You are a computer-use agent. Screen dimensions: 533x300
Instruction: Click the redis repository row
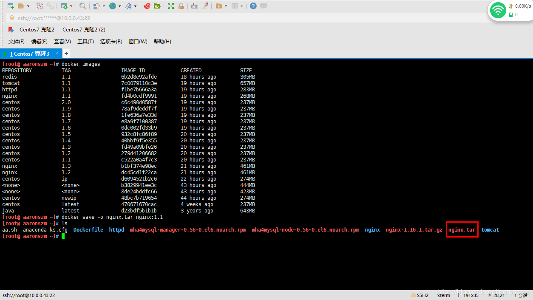click(x=129, y=77)
